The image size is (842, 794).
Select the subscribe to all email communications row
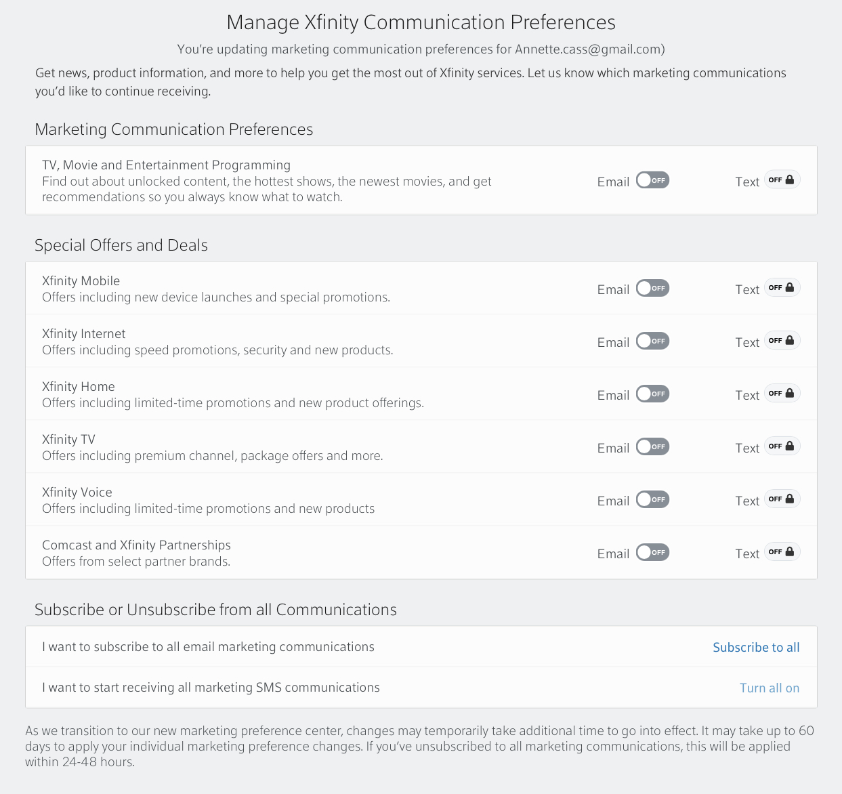[208, 646]
